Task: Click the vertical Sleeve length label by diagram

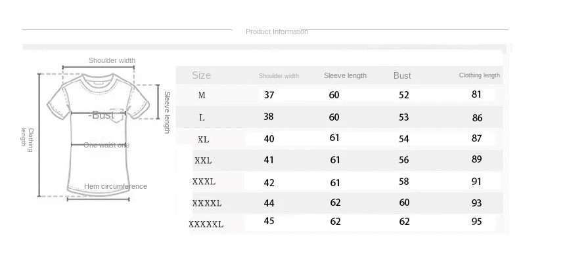Action: [167, 112]
